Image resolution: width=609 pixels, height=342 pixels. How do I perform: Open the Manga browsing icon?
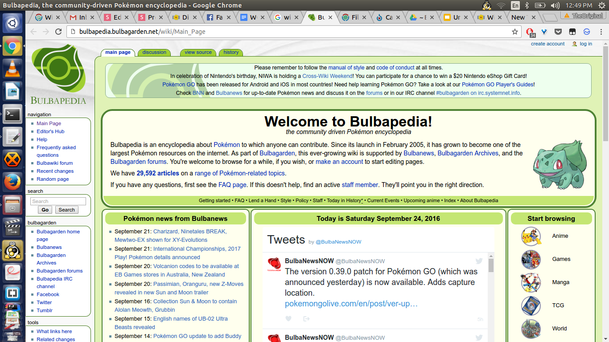coord(531,282)
